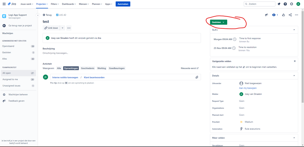The width and height of the screenshot is (304, 147).
Task: Open the notifications bell
Action: click(279, 4)
